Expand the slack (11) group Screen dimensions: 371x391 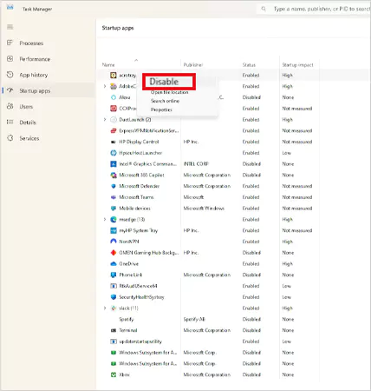click(105, 308)
